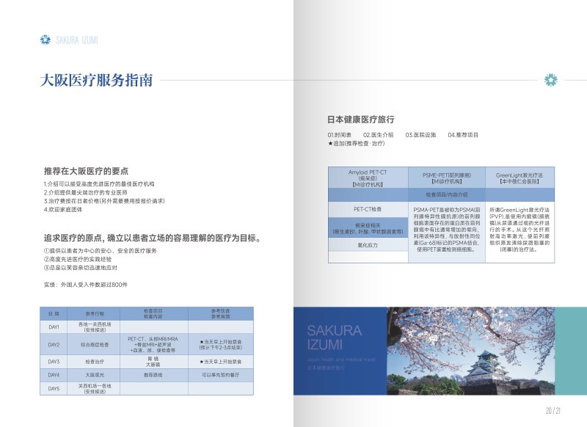Select the DAY1 row in itinerary table
This screenshot has height=427, width=587.
[x=54, y=326]
